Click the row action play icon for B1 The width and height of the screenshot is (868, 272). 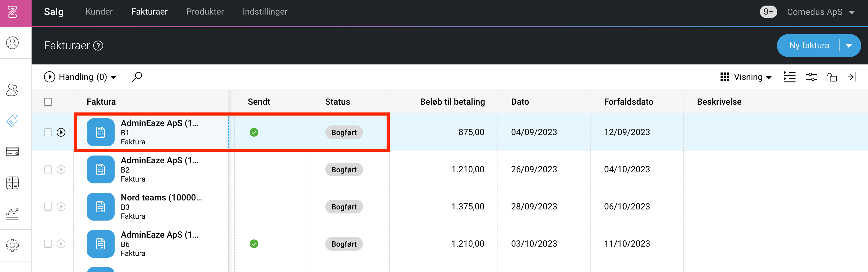point(61,132)
